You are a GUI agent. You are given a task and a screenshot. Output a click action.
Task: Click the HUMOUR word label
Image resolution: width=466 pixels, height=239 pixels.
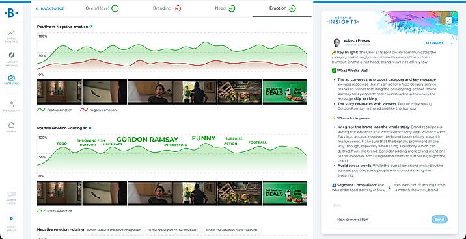(x=88, y=145)
